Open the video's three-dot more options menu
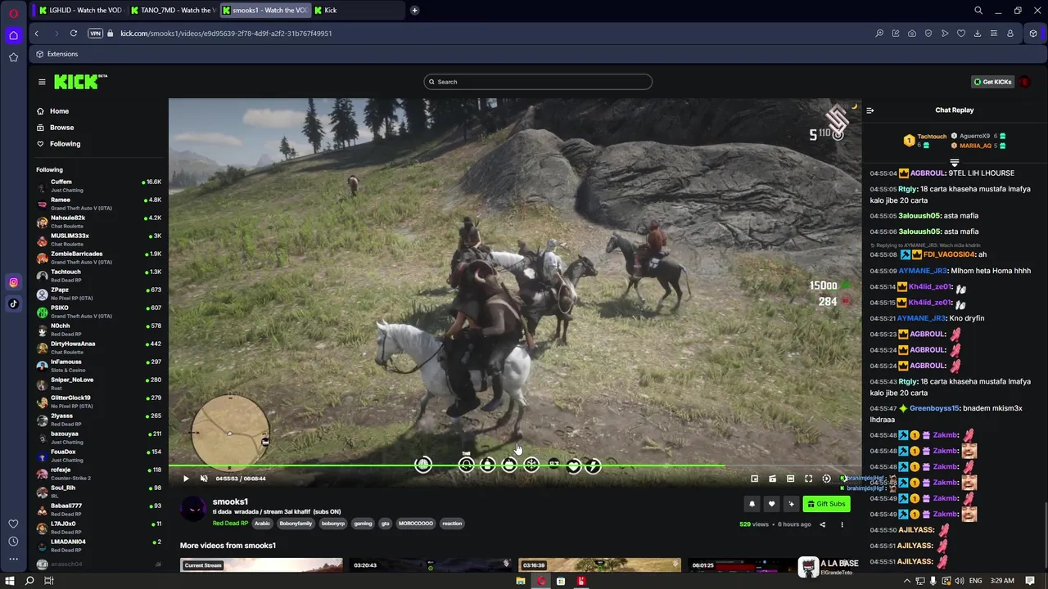This screenshot has width=1048, height=589. coord(842,524)
